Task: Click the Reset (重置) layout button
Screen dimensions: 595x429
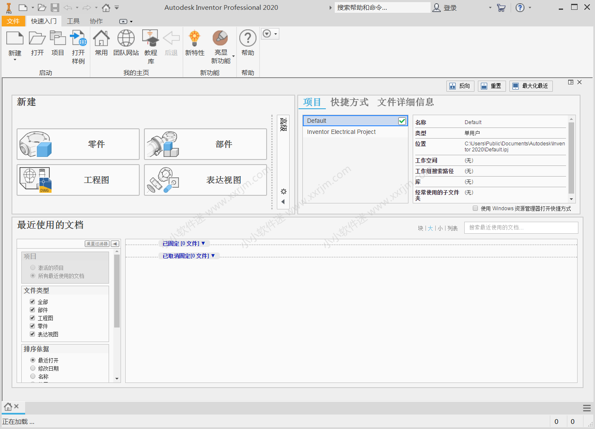Action: pyautogui.click(x=492, y=86)
